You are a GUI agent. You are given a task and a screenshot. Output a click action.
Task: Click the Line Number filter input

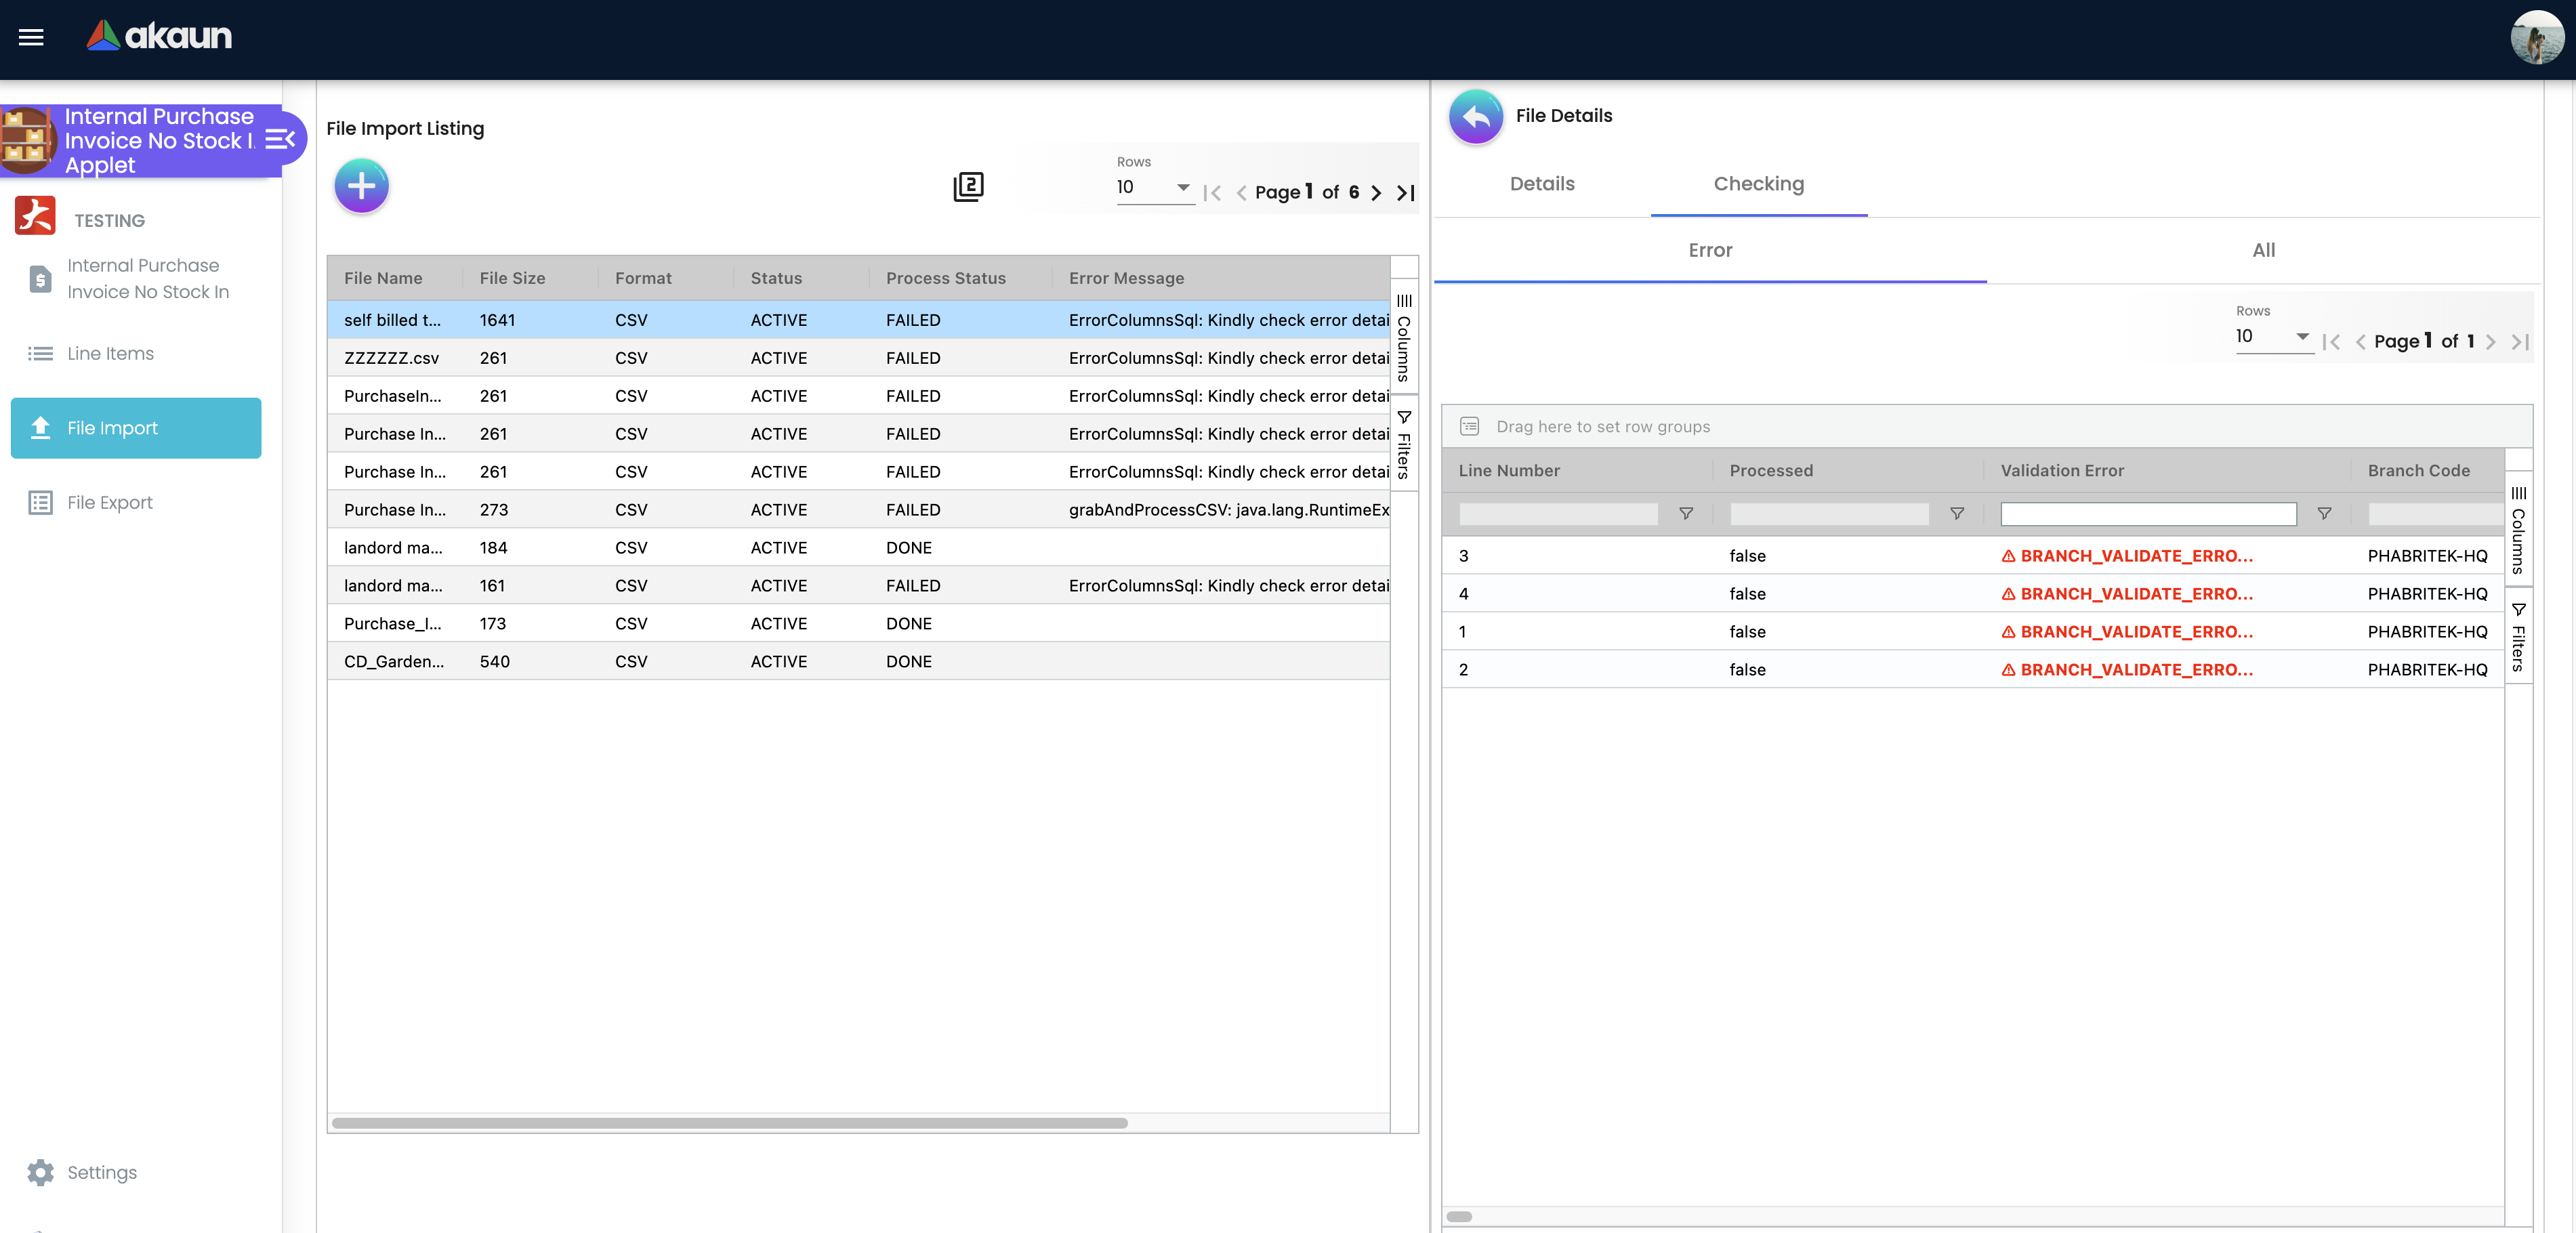point(1558,514)
